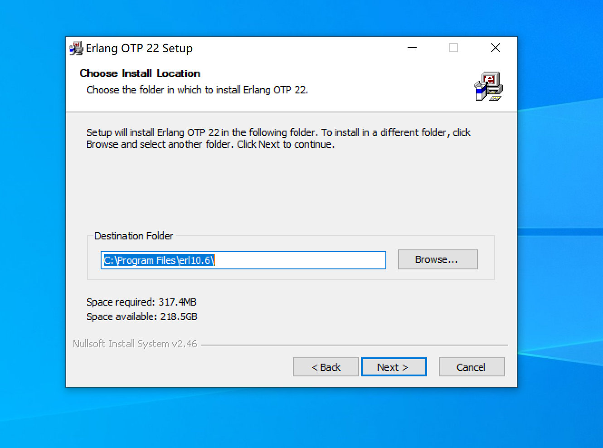Viewport: 603px width, 448px height.
Task: Click the 'Choose the folder in which' subtitle
Action: click(197, 90)
